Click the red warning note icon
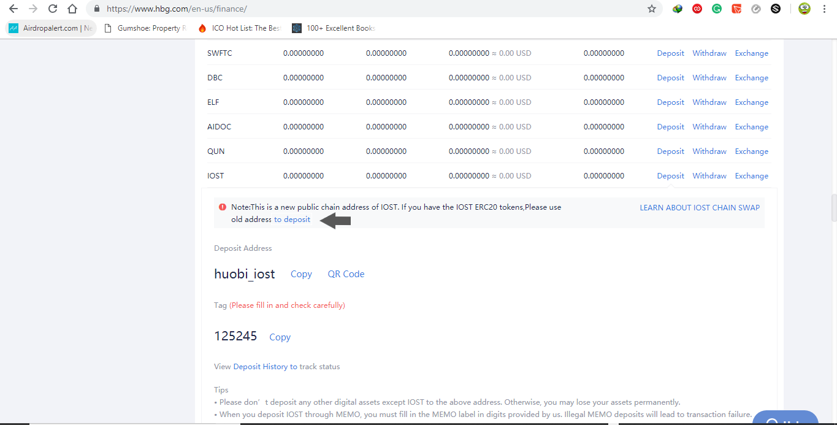Image resolution: width=837 pixels, height=425 pixels. tap(223, 207)
